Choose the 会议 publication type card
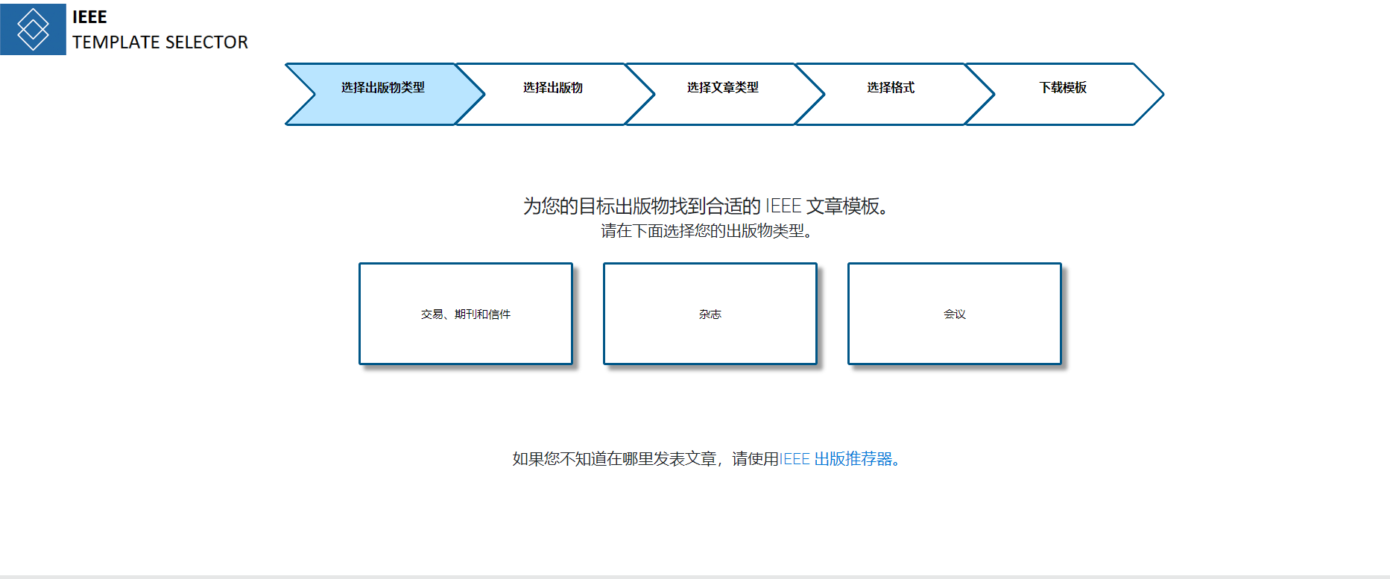The height and width of the screenshot is (579, 1390). (x=955, y=314)
